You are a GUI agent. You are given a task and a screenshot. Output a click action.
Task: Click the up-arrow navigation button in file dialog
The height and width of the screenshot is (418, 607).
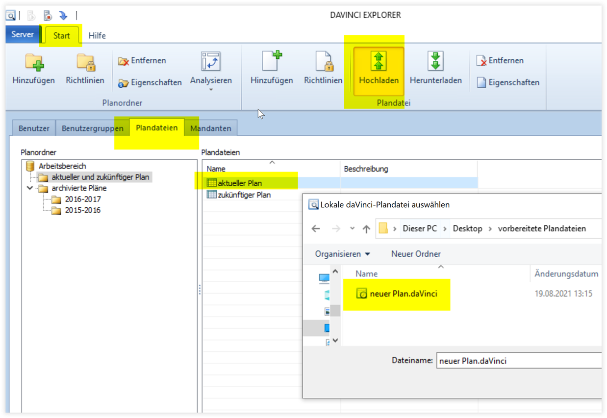pyautogui.click(x=366, y=229)
